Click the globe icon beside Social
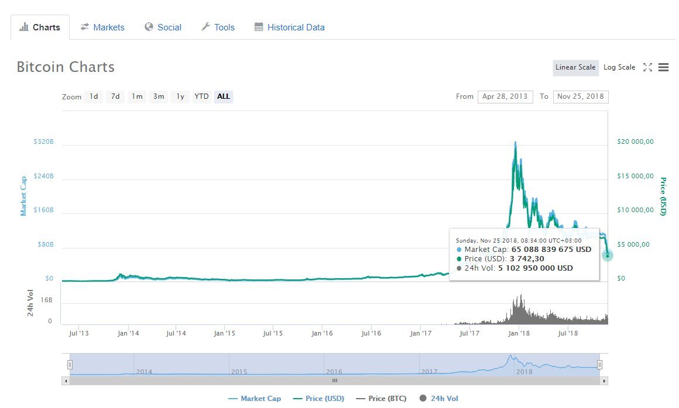 (x=149, y=27)
